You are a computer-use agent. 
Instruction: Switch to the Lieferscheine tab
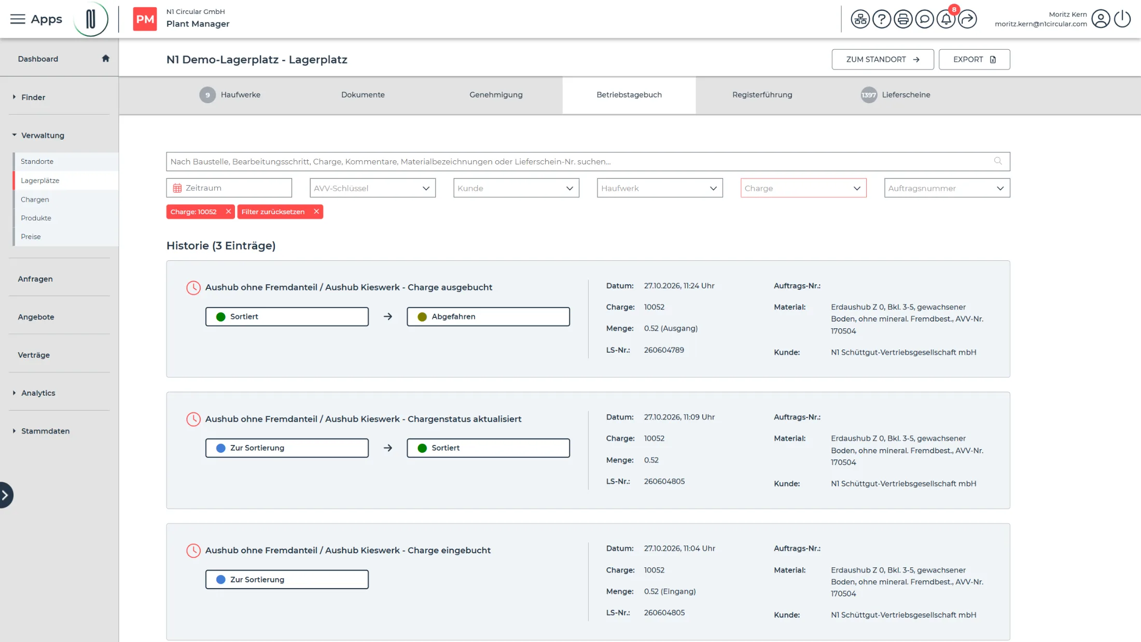(x=896, y=95)
